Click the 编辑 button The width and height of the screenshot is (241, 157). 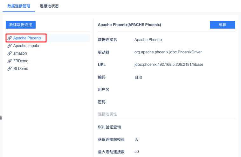coord(222,25)
